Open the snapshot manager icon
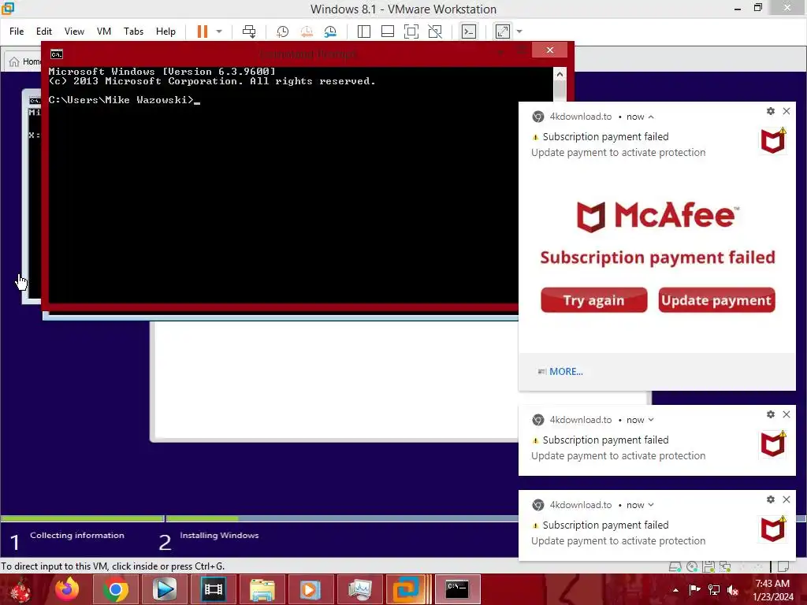The image size is (807, 605). (330, 32)
